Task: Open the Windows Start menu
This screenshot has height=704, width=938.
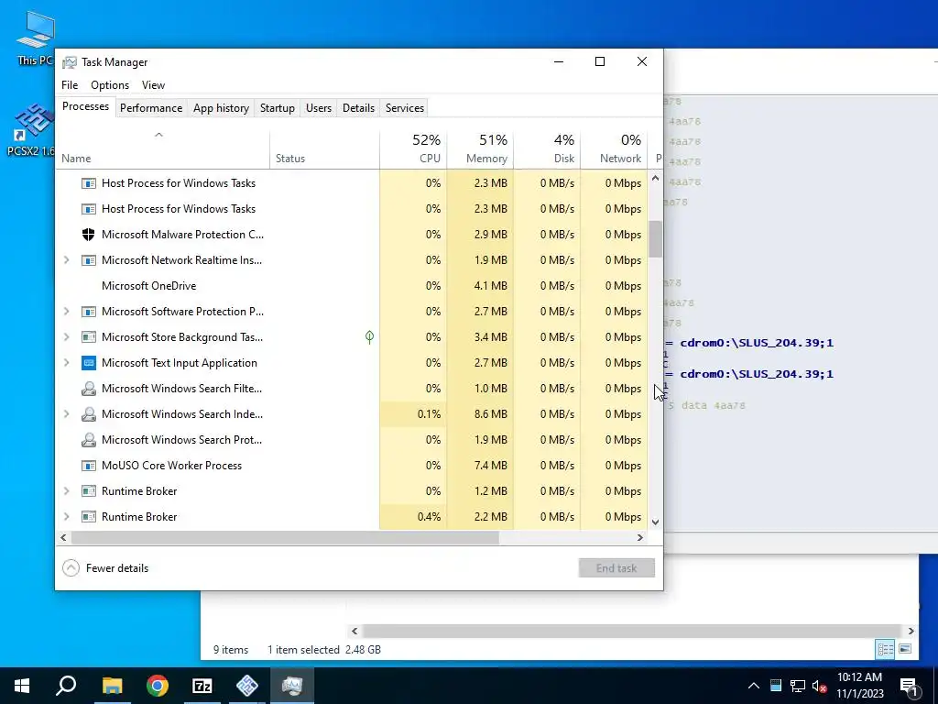Action: tap(22, 686)
